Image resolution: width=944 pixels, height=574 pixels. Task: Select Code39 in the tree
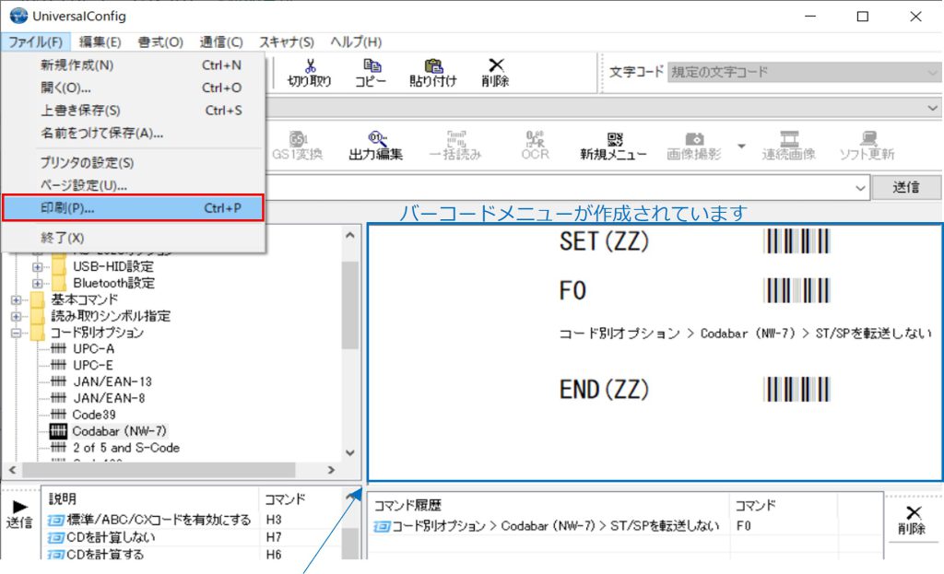(x=93, y=415)
